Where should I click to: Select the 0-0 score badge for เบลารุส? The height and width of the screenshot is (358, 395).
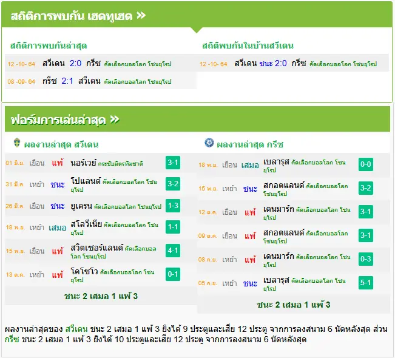tap(365, 164)
